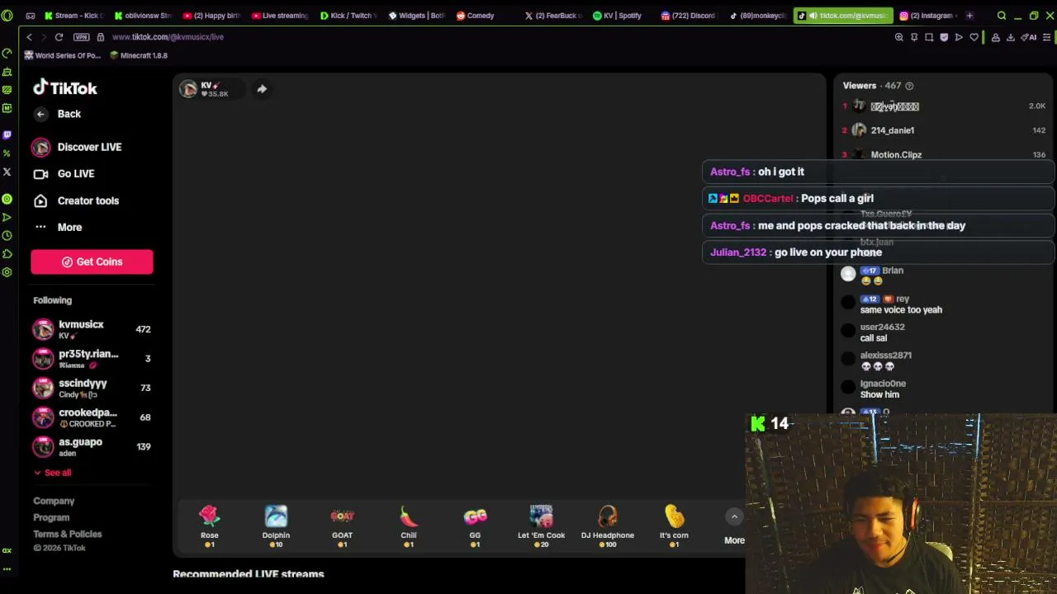The image size is (1057, 594).
Task: Open Creator tools
Action: (x=75, y=200)
